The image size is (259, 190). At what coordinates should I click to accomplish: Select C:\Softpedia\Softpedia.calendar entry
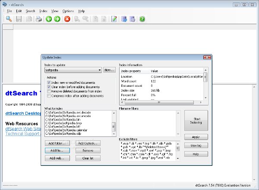tap(66, 130)
